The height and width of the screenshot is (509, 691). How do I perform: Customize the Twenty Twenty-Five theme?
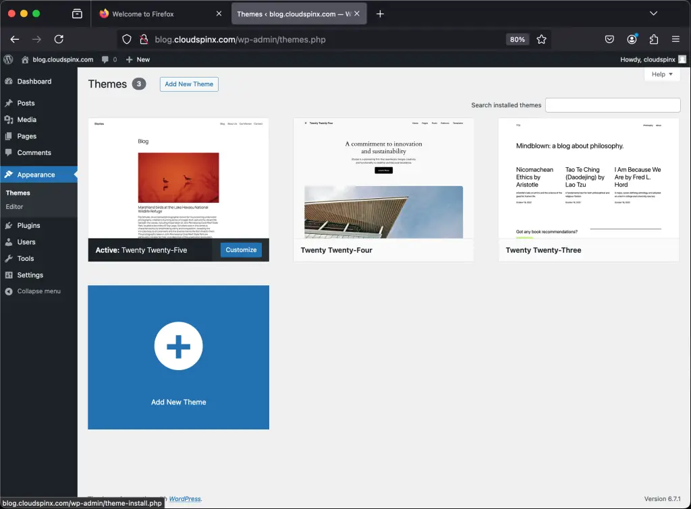point(240,249)
